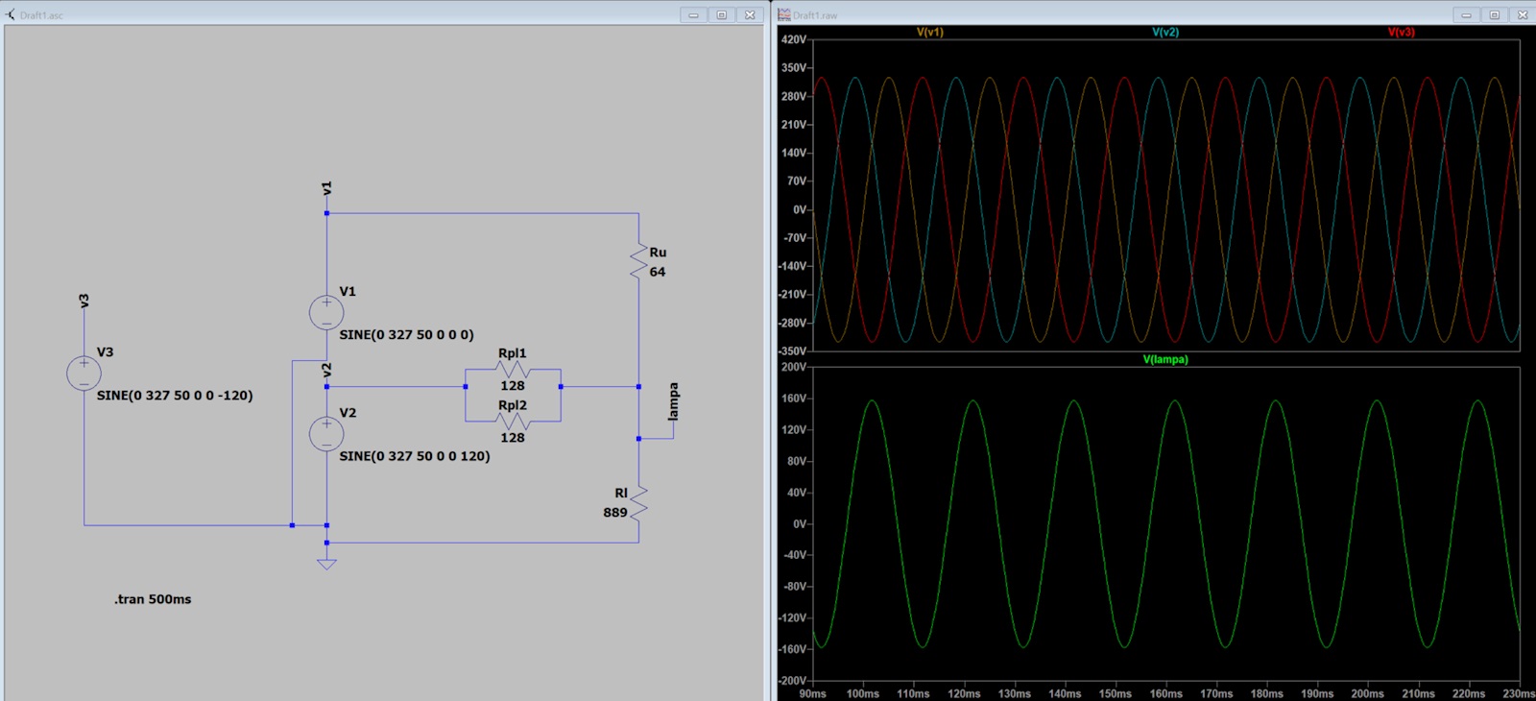
Task: Click the 150ms mark on time axis
Action: [x=1115, y=693]
